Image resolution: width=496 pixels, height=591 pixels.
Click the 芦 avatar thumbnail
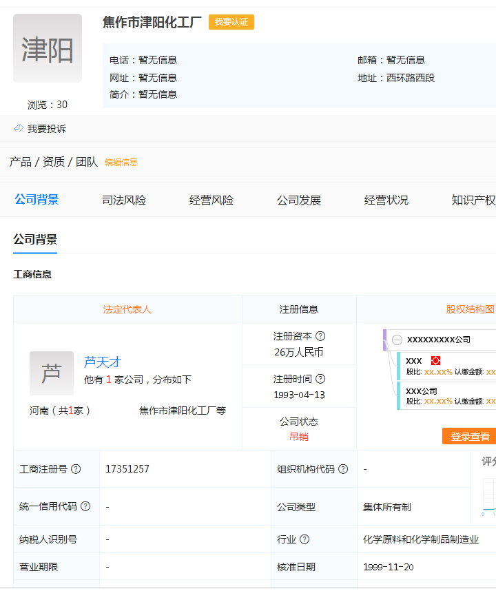pyautogui.click(x=52, y=373)
